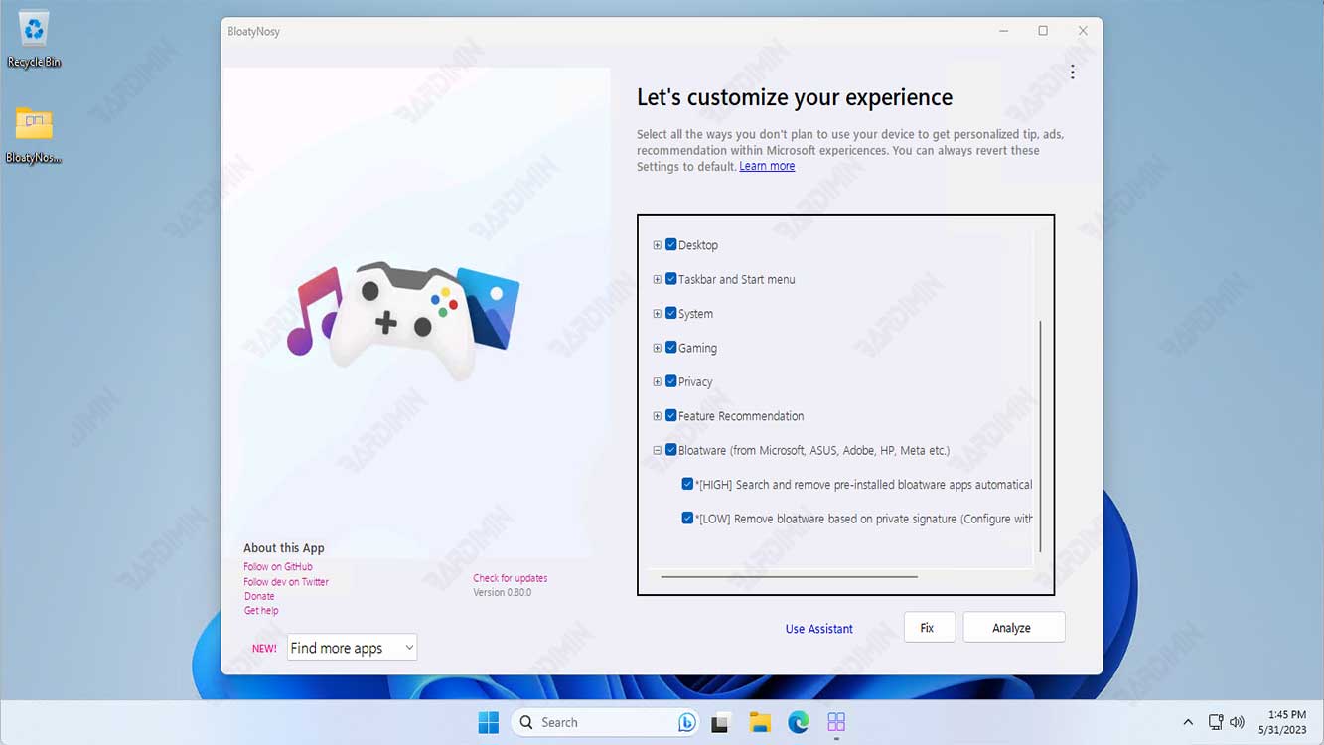1324x745 pixels.
Task: Click the taskbar Search field
Action: (606, 722)
